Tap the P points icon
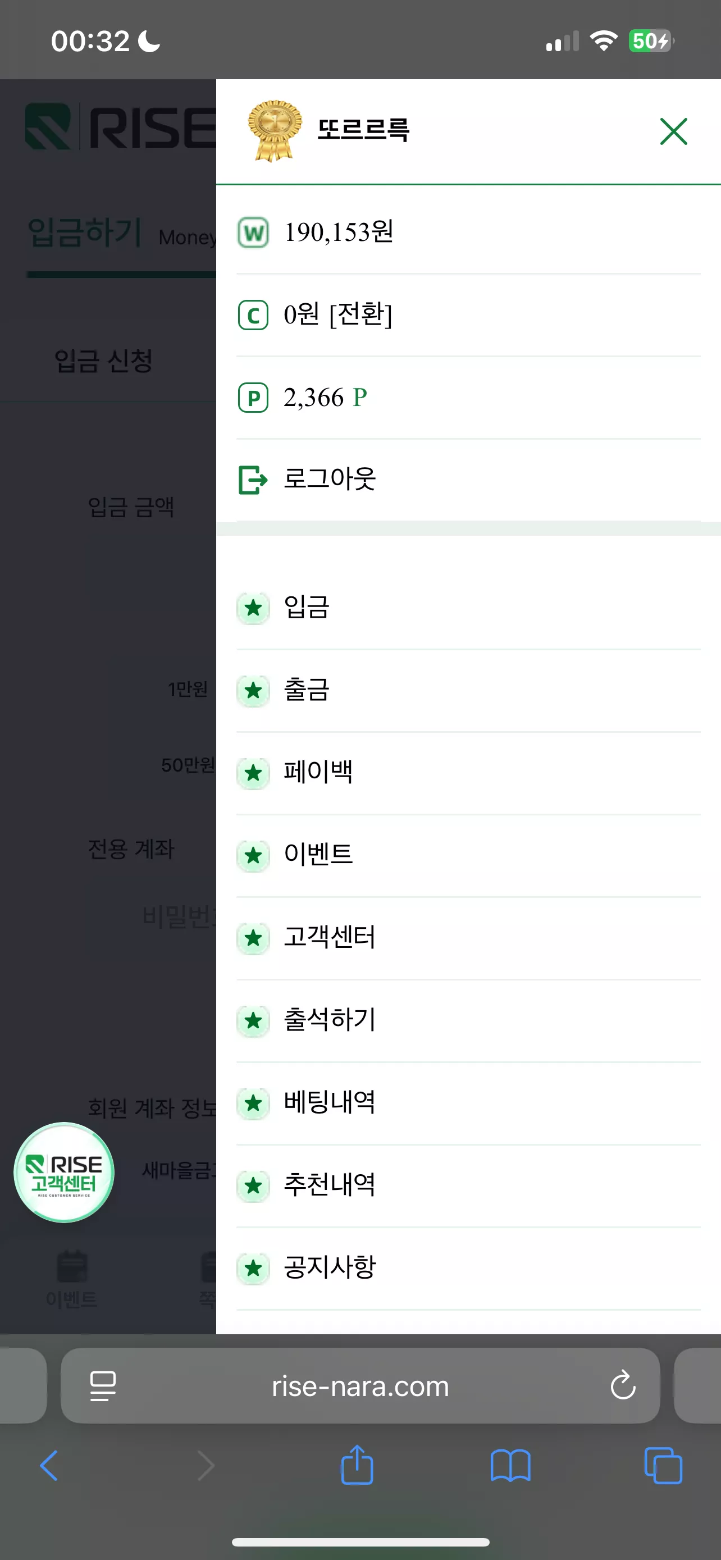Viewport: 721px width, 1560px height. [x=253, y=398]
